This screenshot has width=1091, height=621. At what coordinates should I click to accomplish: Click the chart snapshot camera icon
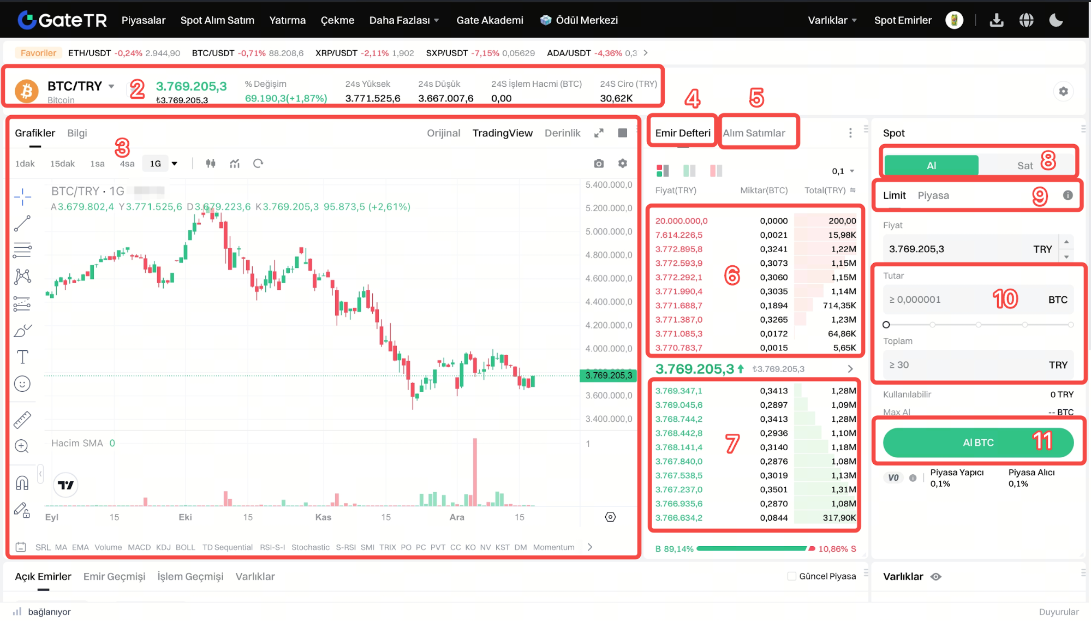point(599,163)
